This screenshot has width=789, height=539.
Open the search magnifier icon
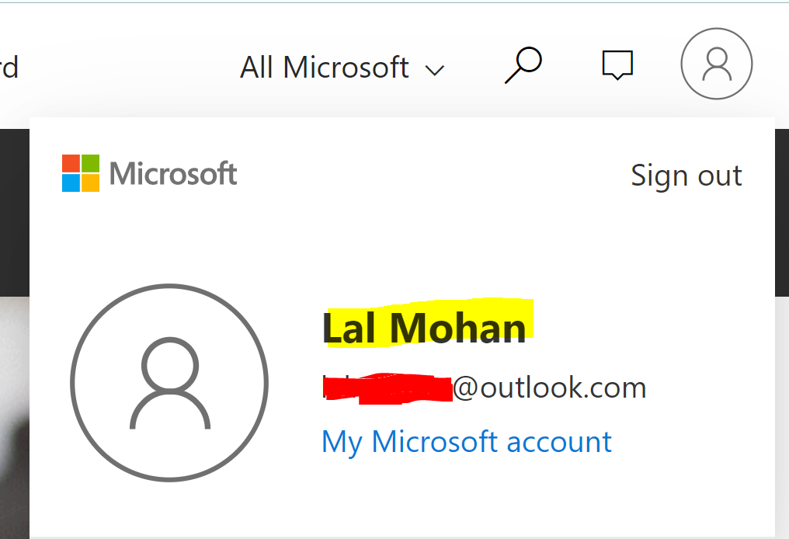click(x=523, y=64)
